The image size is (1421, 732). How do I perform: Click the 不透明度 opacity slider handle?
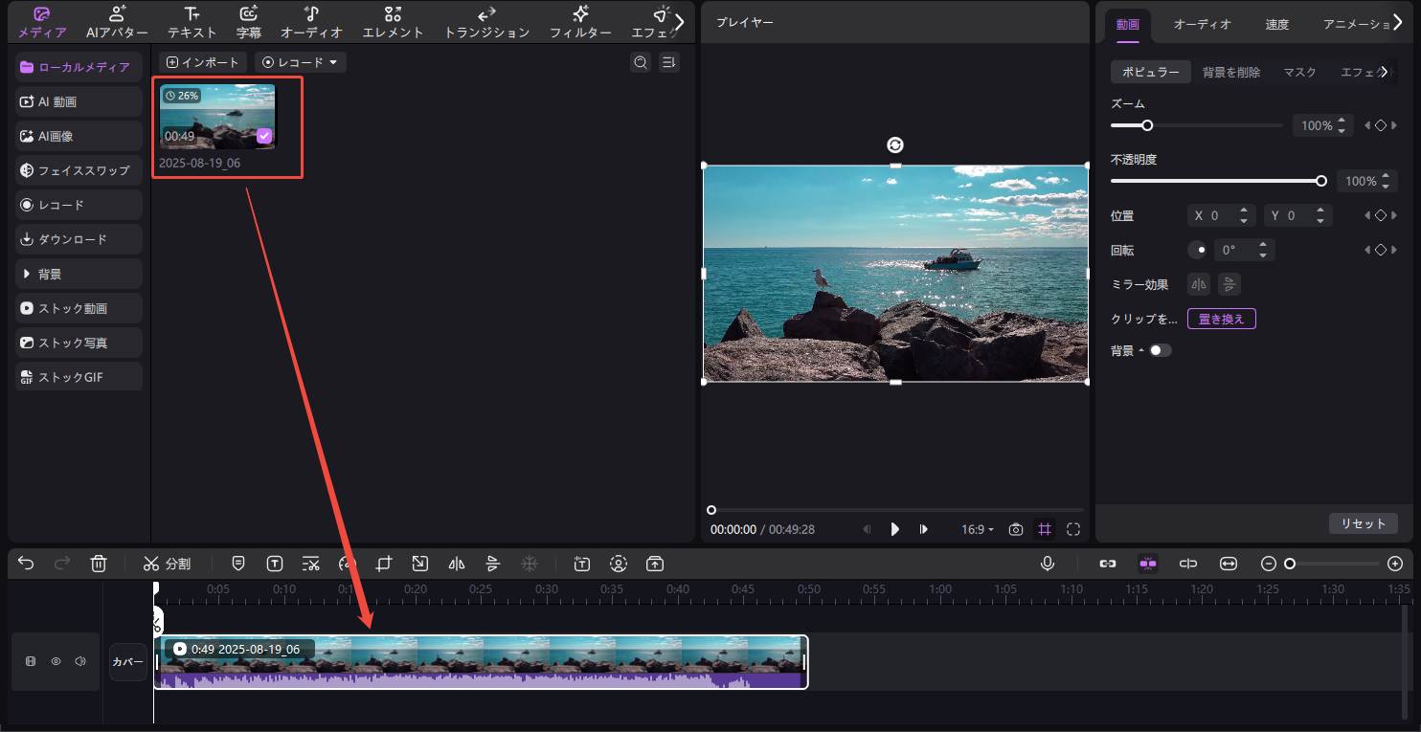pos(1321,181)
